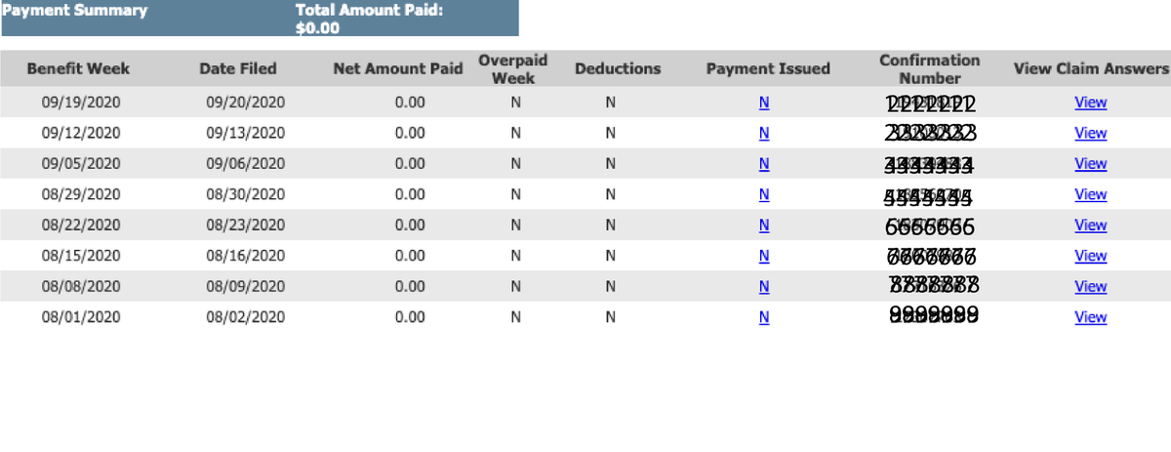The image size is (1171, 452).
Task: Select benefit week cell 08/01/2020
Action: [81, 317]
